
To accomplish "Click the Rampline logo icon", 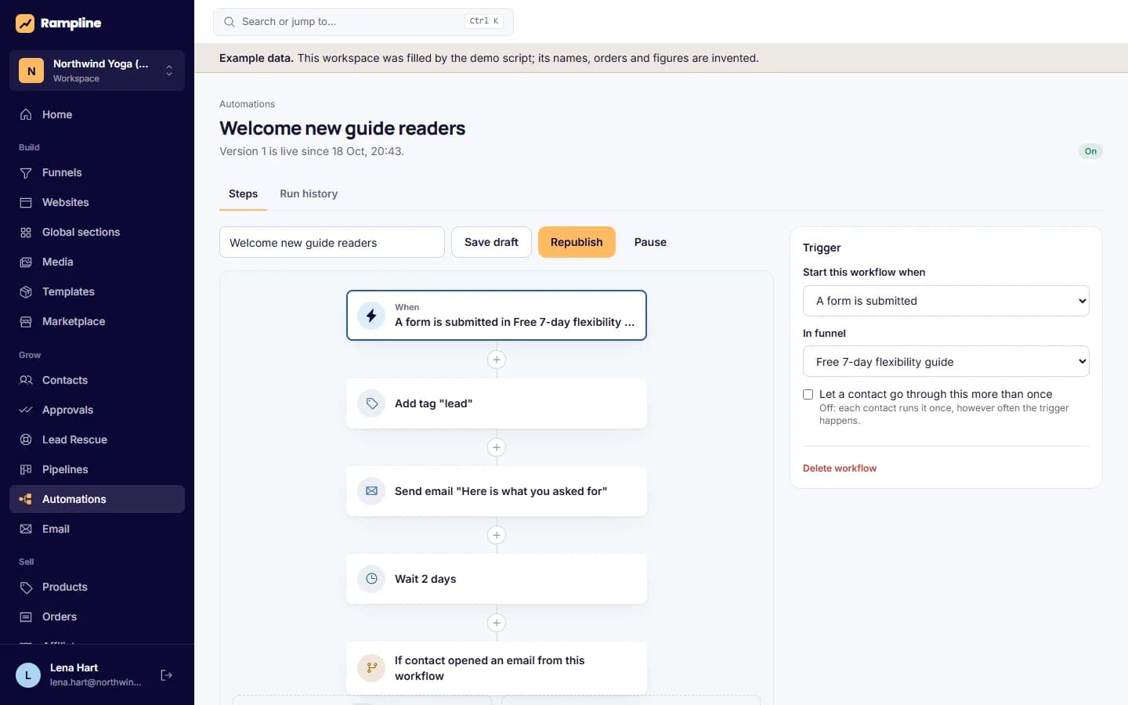I will (25, 23).
